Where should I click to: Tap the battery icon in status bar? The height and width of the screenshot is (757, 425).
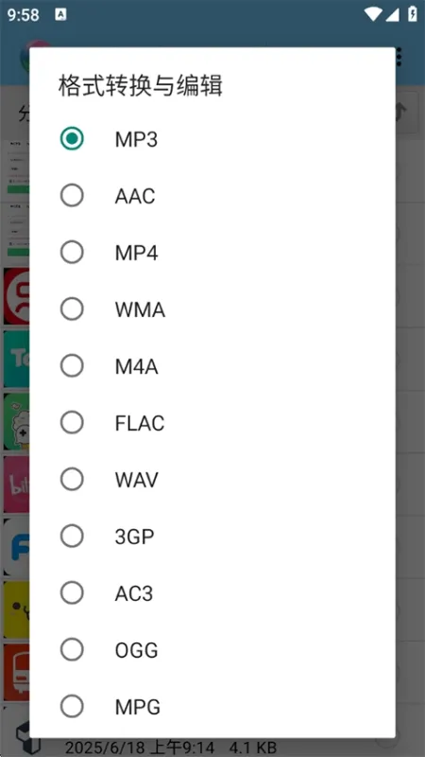pos(413,14)
